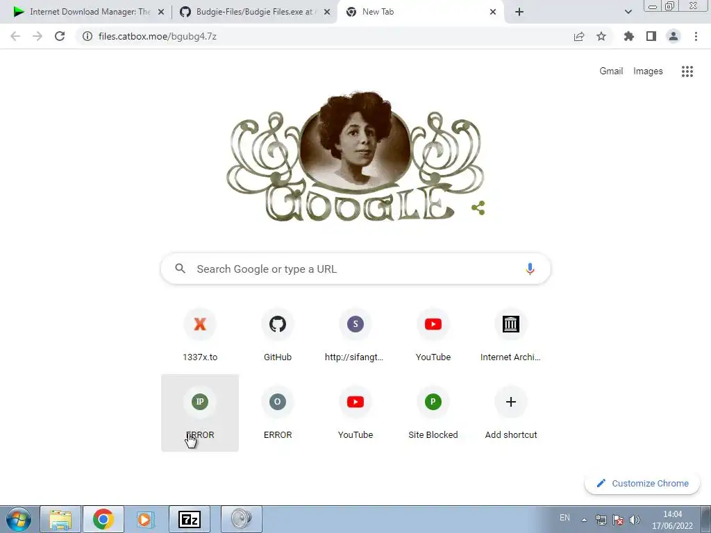Screen dimensions: 711x533
Task: Minimize the Chrome window
Action: pos(653,6)
